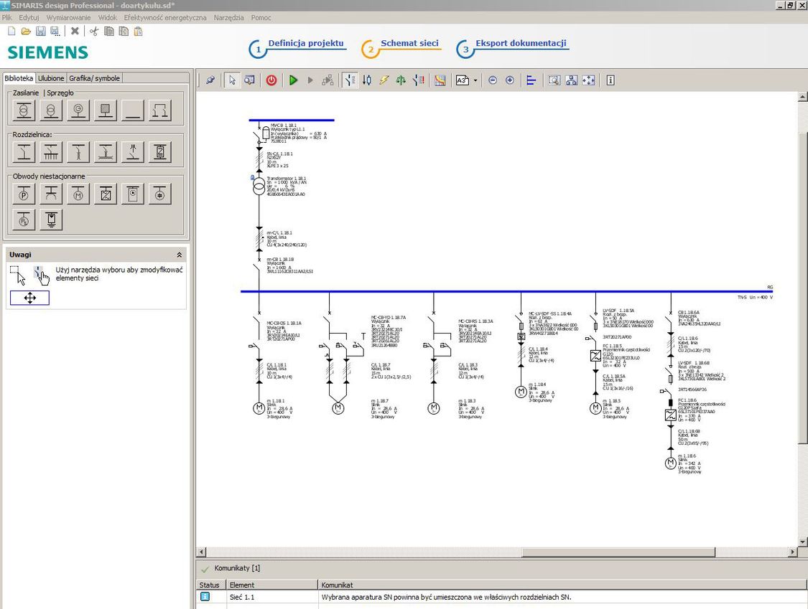Add a transformer with medium voltage supply
The image size is (808, 609).
click(24, 110)
